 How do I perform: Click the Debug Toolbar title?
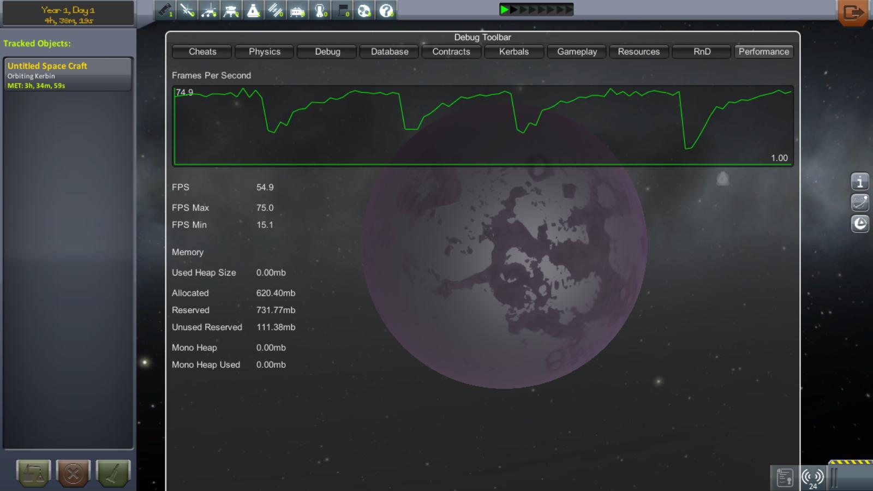(482, 37)
